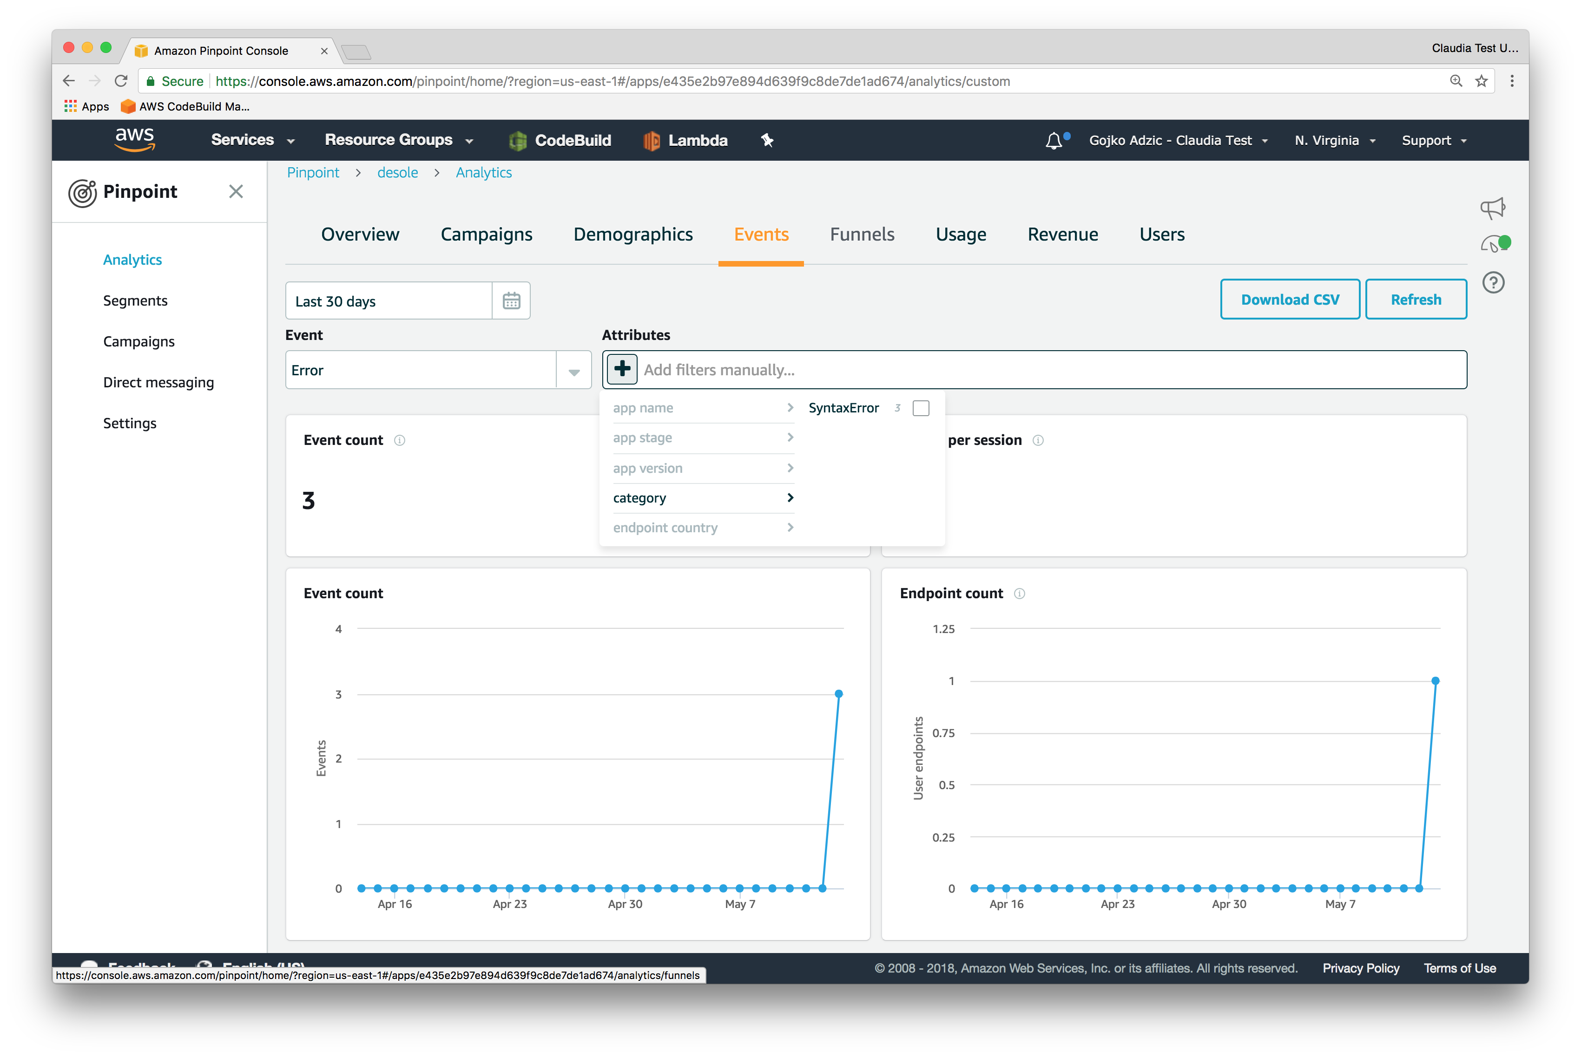This screenshot has height=1058, width=1581.
Task: Expand the category attribute
Action: coord(703,498)
